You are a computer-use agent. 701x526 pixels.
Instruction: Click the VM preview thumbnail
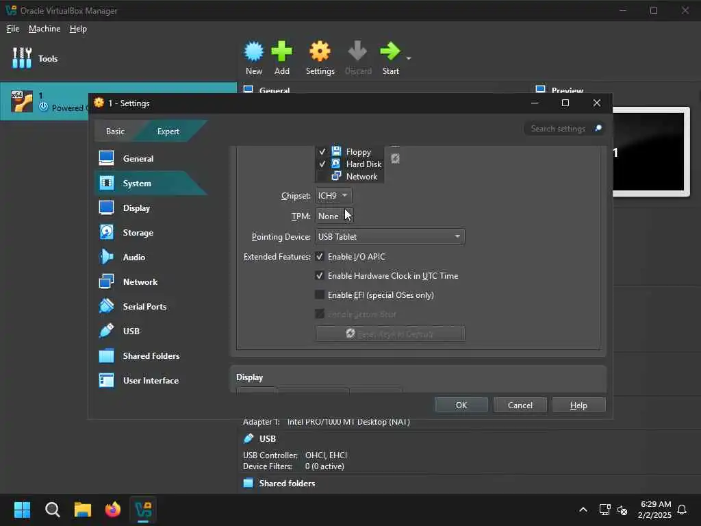click(x=651, y=151)
